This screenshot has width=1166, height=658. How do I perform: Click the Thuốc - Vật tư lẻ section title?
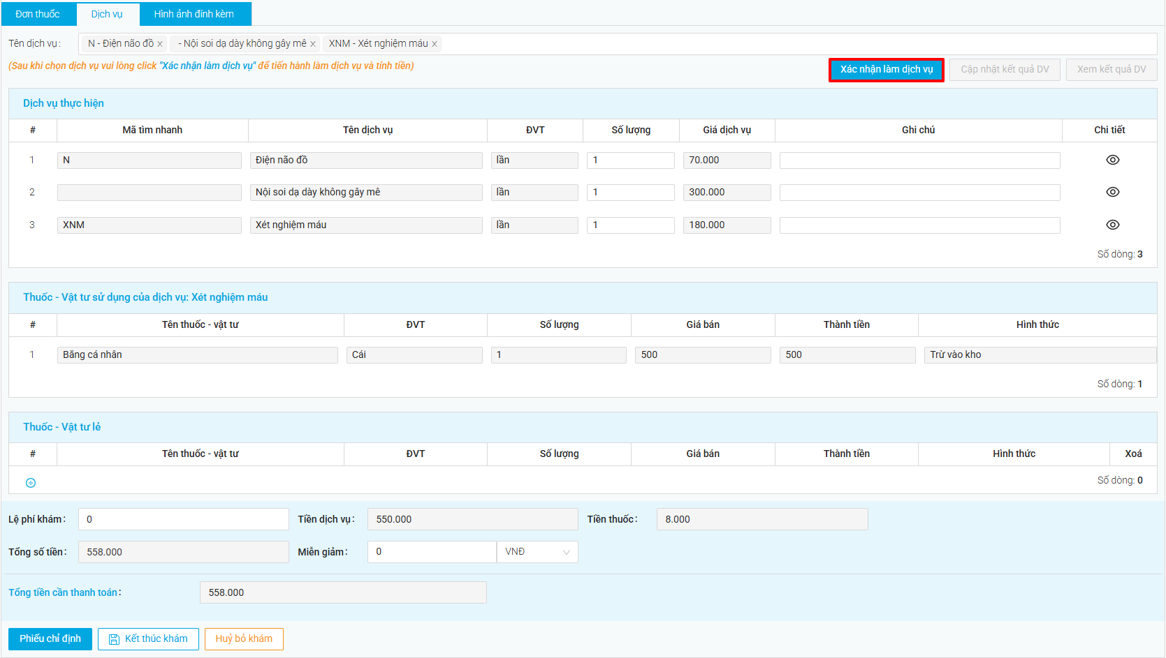pos(62,427)
